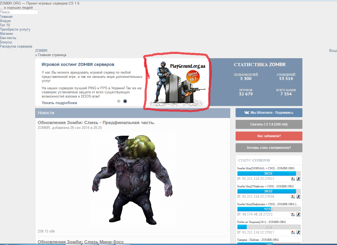Viewport: 337px width, 245px height.
Task: Open map image icon for 91.211.116.32:27015 server
Action: [x=293, y=179]
